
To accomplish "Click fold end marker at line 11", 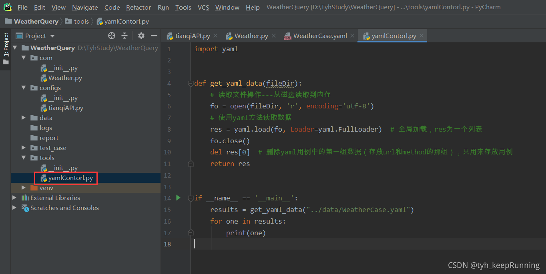I will [x=191, y=164].
